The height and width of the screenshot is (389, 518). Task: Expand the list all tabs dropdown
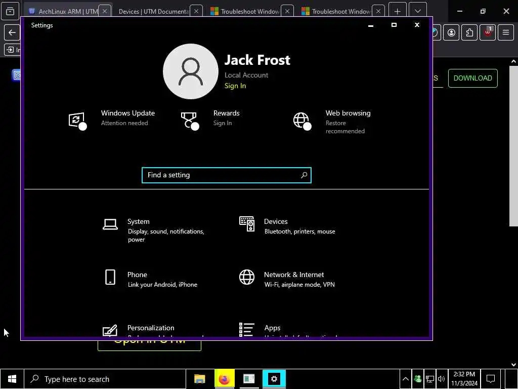(x=417, y=11)
